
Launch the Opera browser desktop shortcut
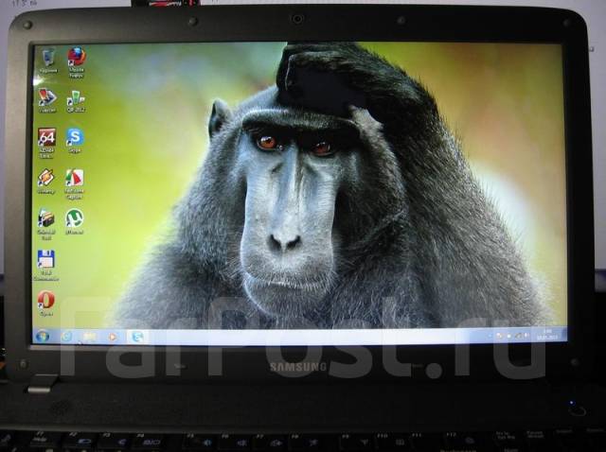45,301
